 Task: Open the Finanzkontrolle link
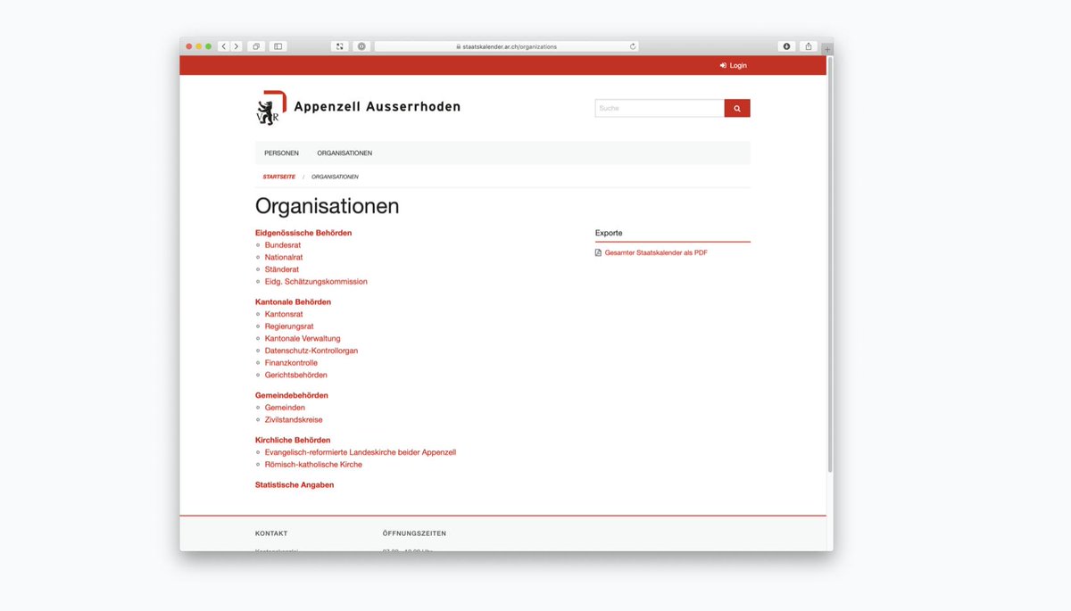tap(291, 363)
